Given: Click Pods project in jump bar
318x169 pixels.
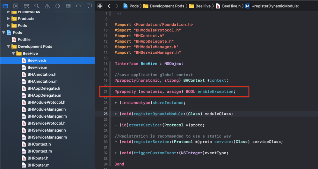Looking at the screenshot, I should [131, 6].
